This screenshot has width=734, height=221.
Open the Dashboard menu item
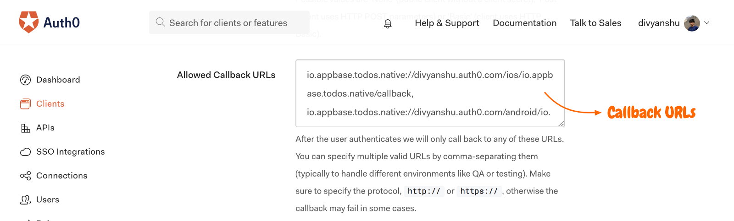58,80
